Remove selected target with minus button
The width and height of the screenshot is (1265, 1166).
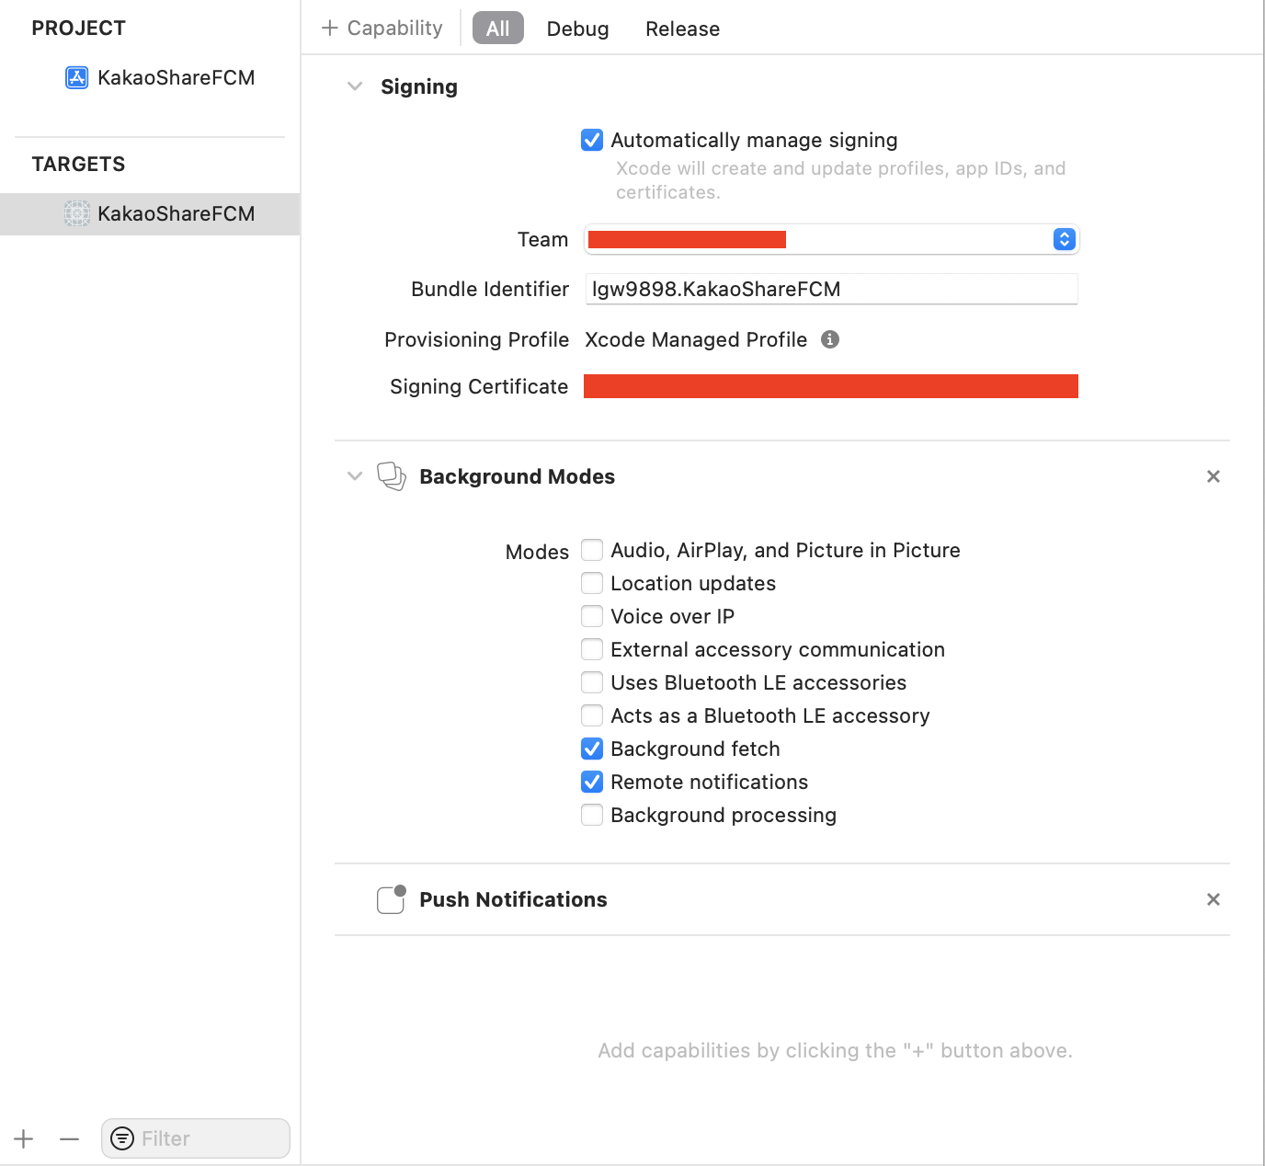(x=70, y=1139)
